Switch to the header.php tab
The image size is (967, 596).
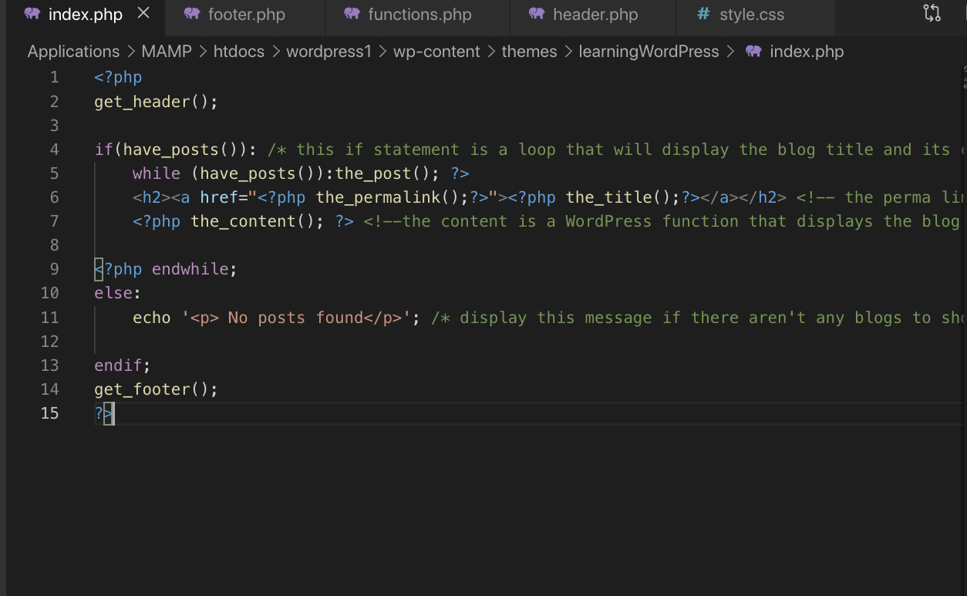592,15
